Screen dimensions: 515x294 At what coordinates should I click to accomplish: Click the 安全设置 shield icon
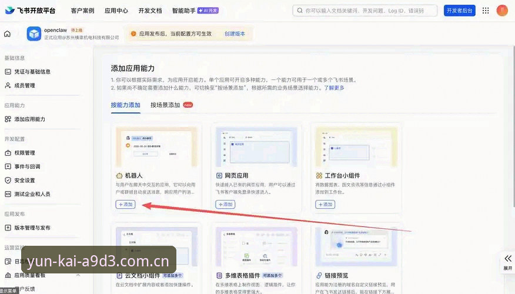pyautogui.click(x=8, y=181)
